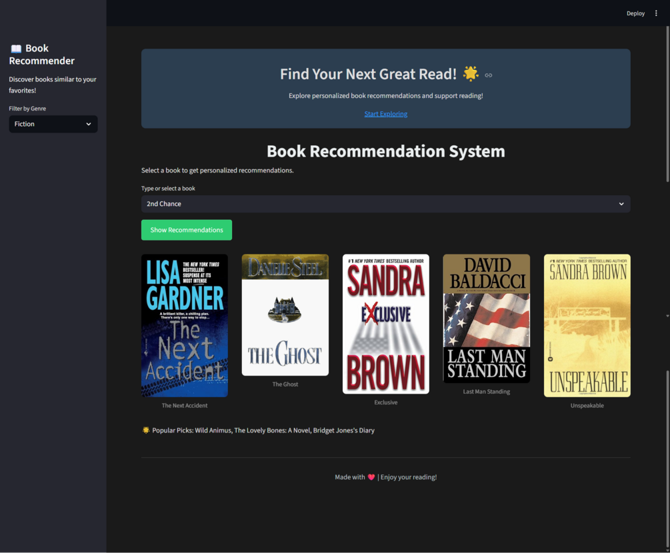The width and height of the screenshot is (670, 553).
Task: Click the main page vertical scrollbar
Action: [667, 105]
